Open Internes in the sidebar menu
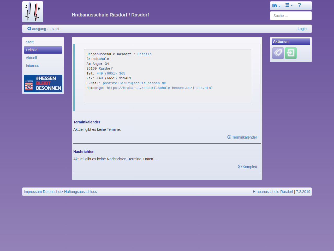Image resolution: width=334 pixels, height=251 pixels. (32, 66)
